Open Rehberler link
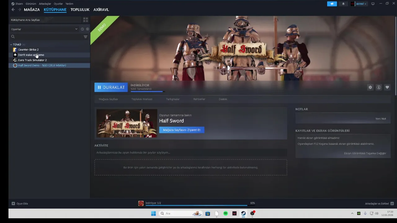Image resolution: width=397 pixels, height=223 pixels. point(199,99)
